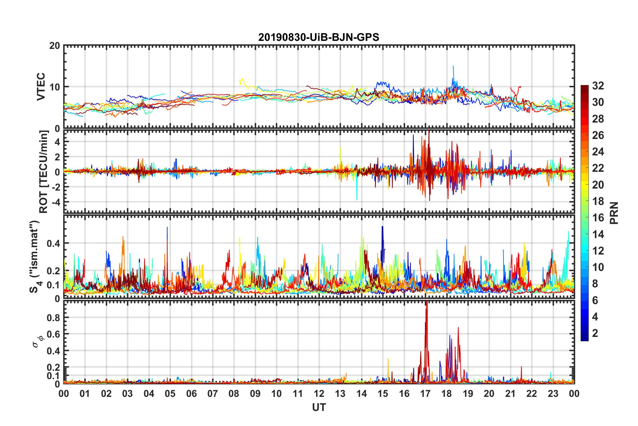Click x-axis tick label 17
Screen dimensions: 638x426
click(x=425, y=394)
